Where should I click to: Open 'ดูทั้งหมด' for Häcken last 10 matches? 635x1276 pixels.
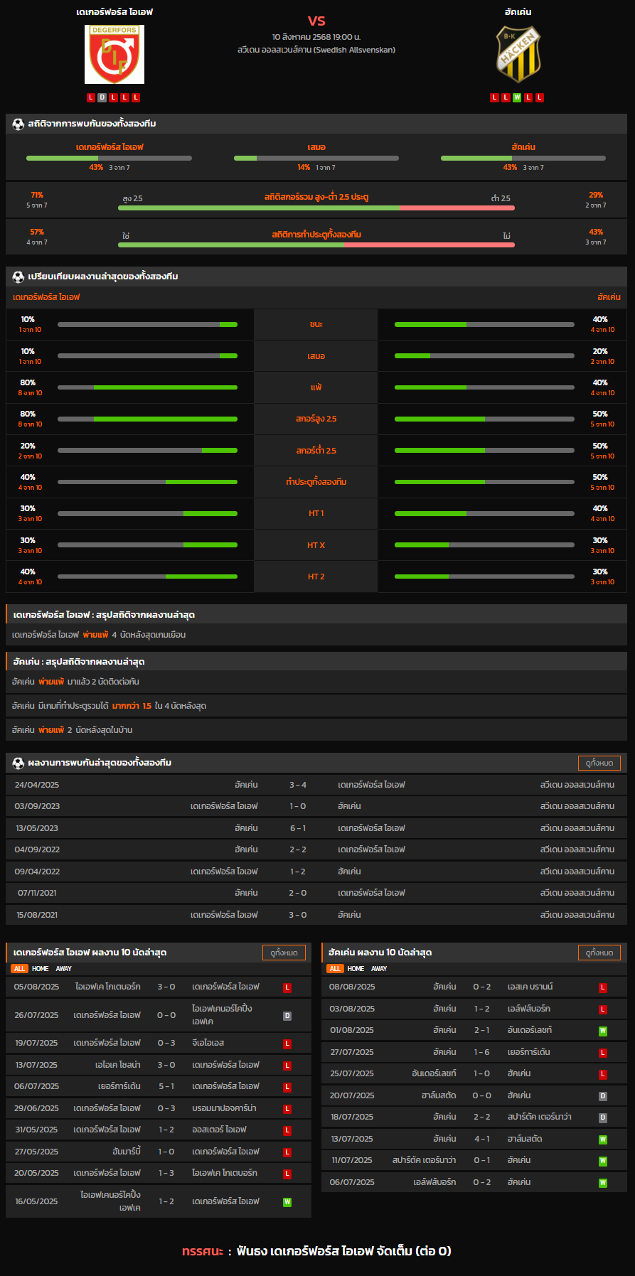pos(599,953)
